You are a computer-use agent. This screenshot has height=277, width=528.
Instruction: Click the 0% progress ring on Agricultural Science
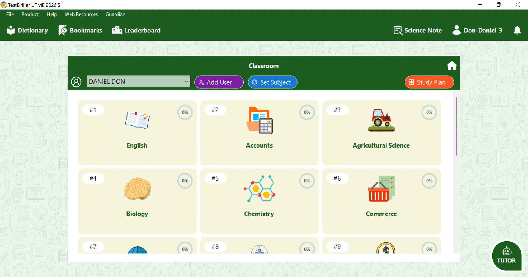point(429,112)
